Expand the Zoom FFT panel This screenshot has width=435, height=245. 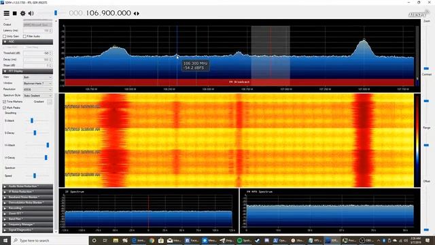coord(27,214)
